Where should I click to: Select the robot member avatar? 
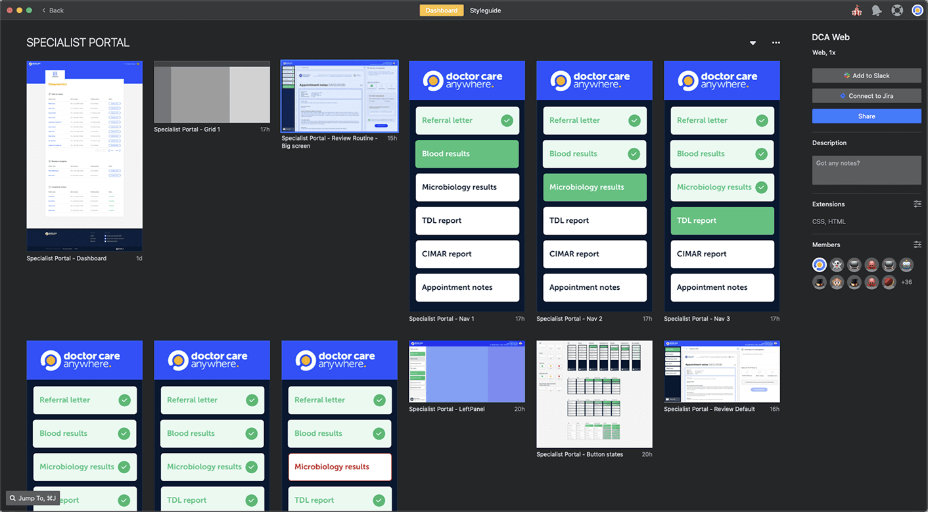coord(906,265)
